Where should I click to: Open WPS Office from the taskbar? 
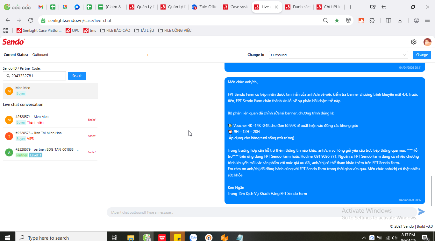click(x=162, y=238)
